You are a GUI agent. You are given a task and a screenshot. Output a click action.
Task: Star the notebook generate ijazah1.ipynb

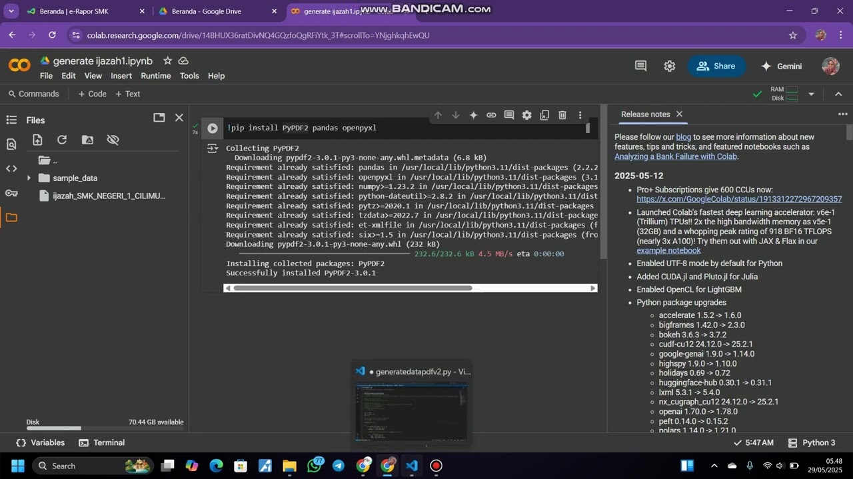click(x=167, y=61)
